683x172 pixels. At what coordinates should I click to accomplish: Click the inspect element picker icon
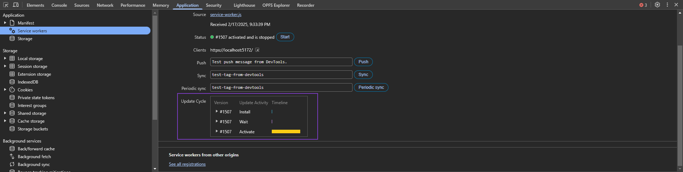pos(6,5)
